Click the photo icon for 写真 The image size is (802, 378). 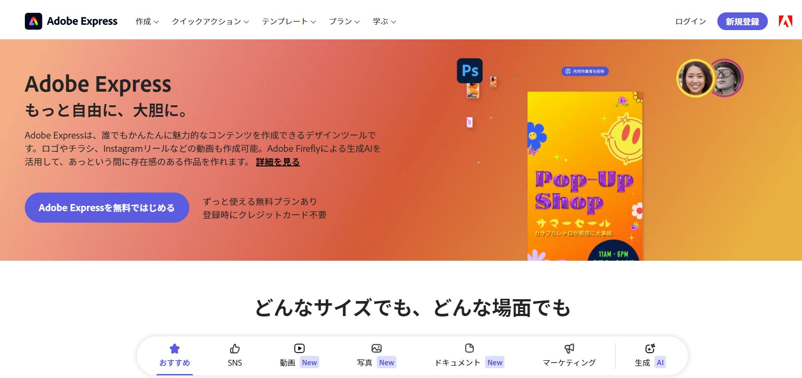(376, 348)
